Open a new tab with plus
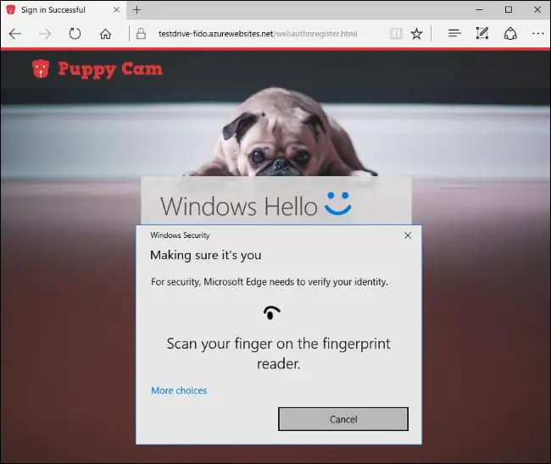The image size is (551, 464). (136, 10)
